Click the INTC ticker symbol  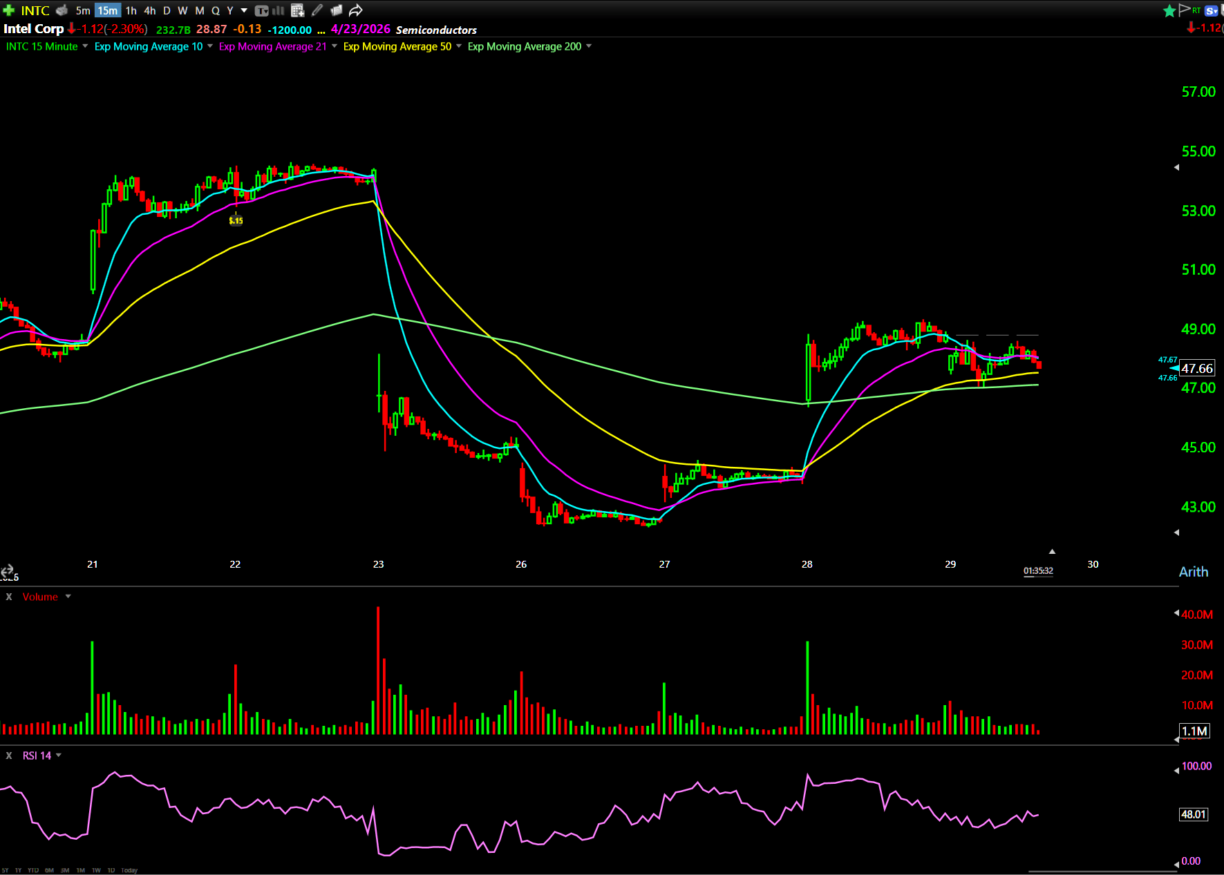(x=35, y=10)
